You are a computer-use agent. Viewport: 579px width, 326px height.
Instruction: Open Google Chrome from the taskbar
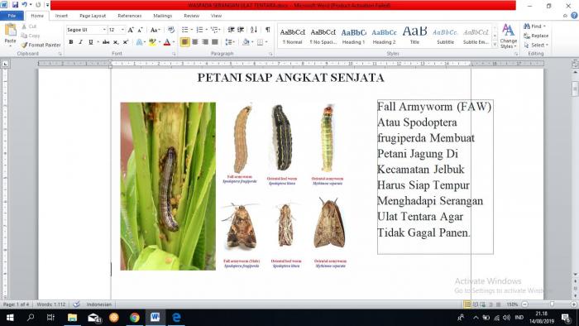click(x=134, y=318)
